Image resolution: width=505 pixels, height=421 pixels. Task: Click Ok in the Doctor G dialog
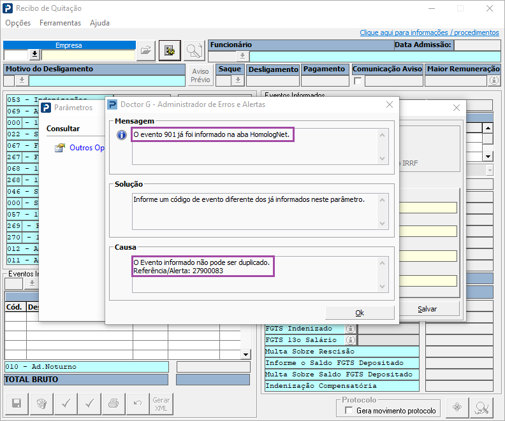pos(360,313)
